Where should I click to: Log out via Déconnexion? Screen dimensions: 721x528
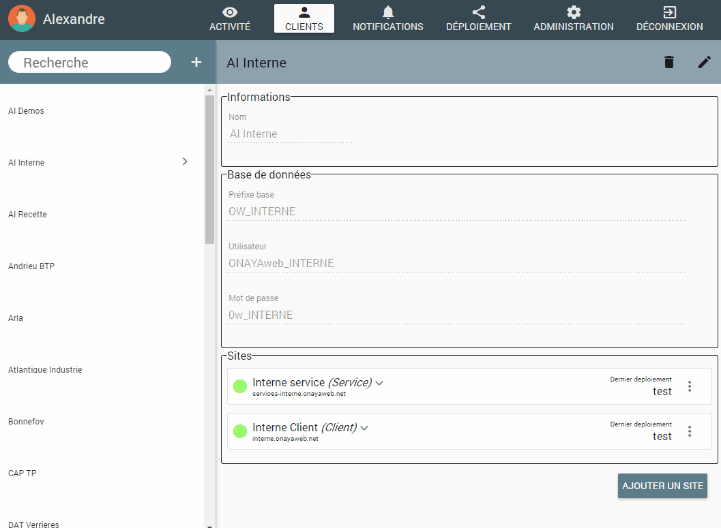(669, 19)
